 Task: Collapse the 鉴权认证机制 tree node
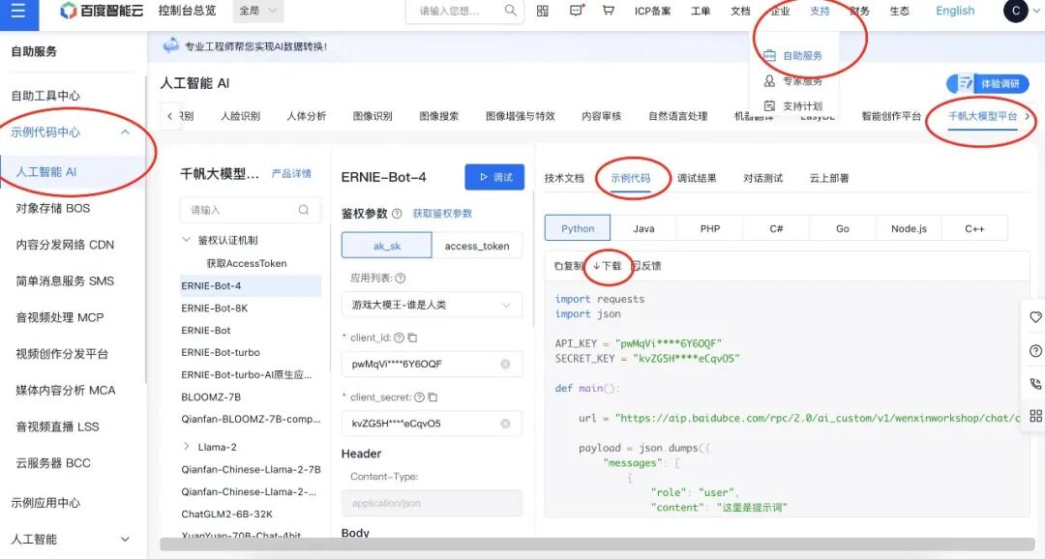pyautogui.click(x=186, y=240)
